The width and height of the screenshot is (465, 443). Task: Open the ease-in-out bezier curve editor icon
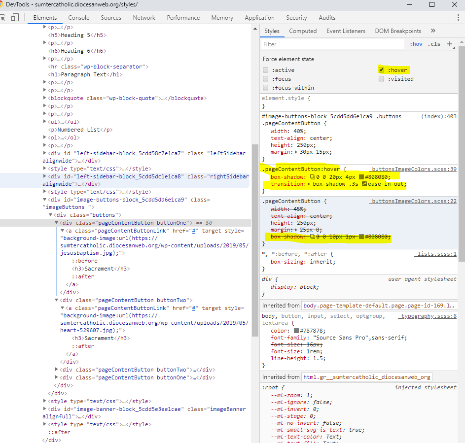[x=364, y=184]
